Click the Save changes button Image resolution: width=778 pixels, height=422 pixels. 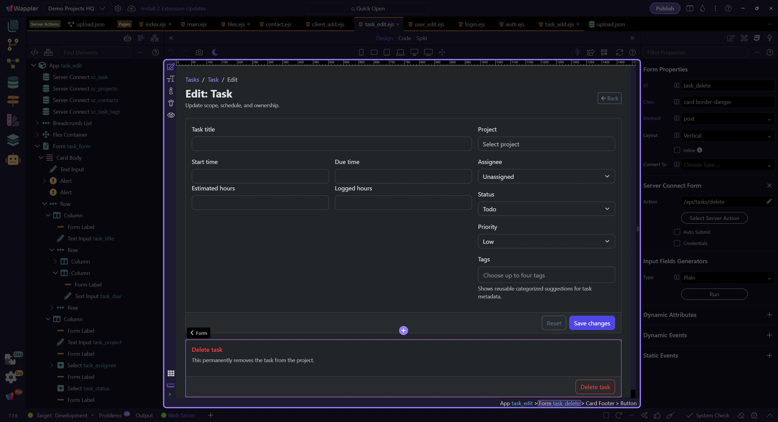click(x=592, y=323)
